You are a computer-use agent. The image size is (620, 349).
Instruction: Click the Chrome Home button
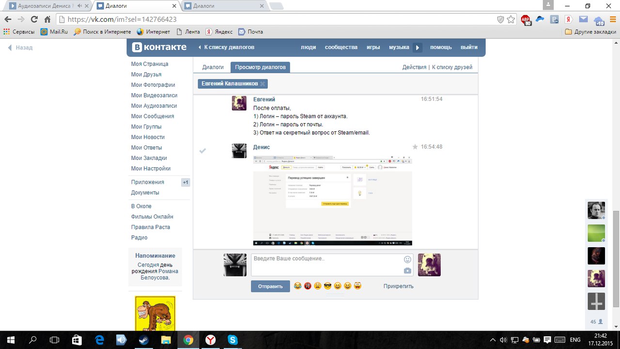pyautogui.click(x=47, y=19)
